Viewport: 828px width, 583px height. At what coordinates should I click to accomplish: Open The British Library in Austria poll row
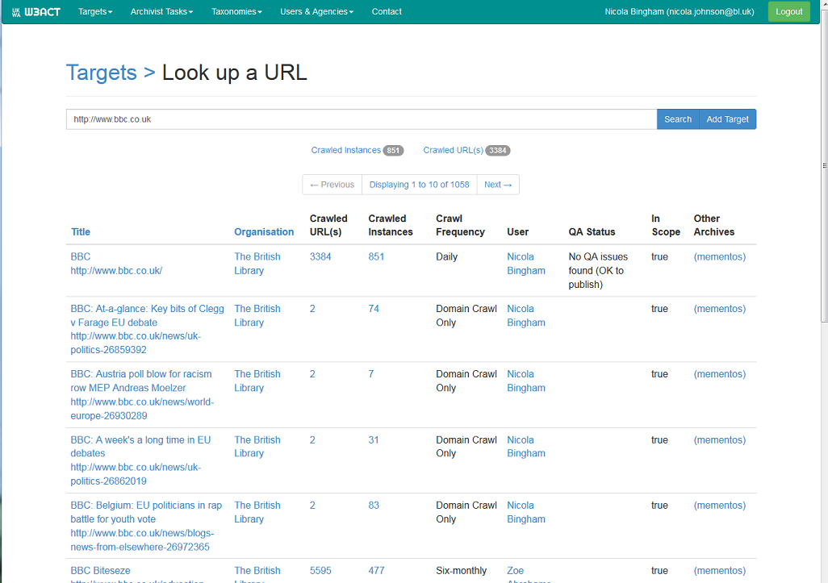coord(257,381)
